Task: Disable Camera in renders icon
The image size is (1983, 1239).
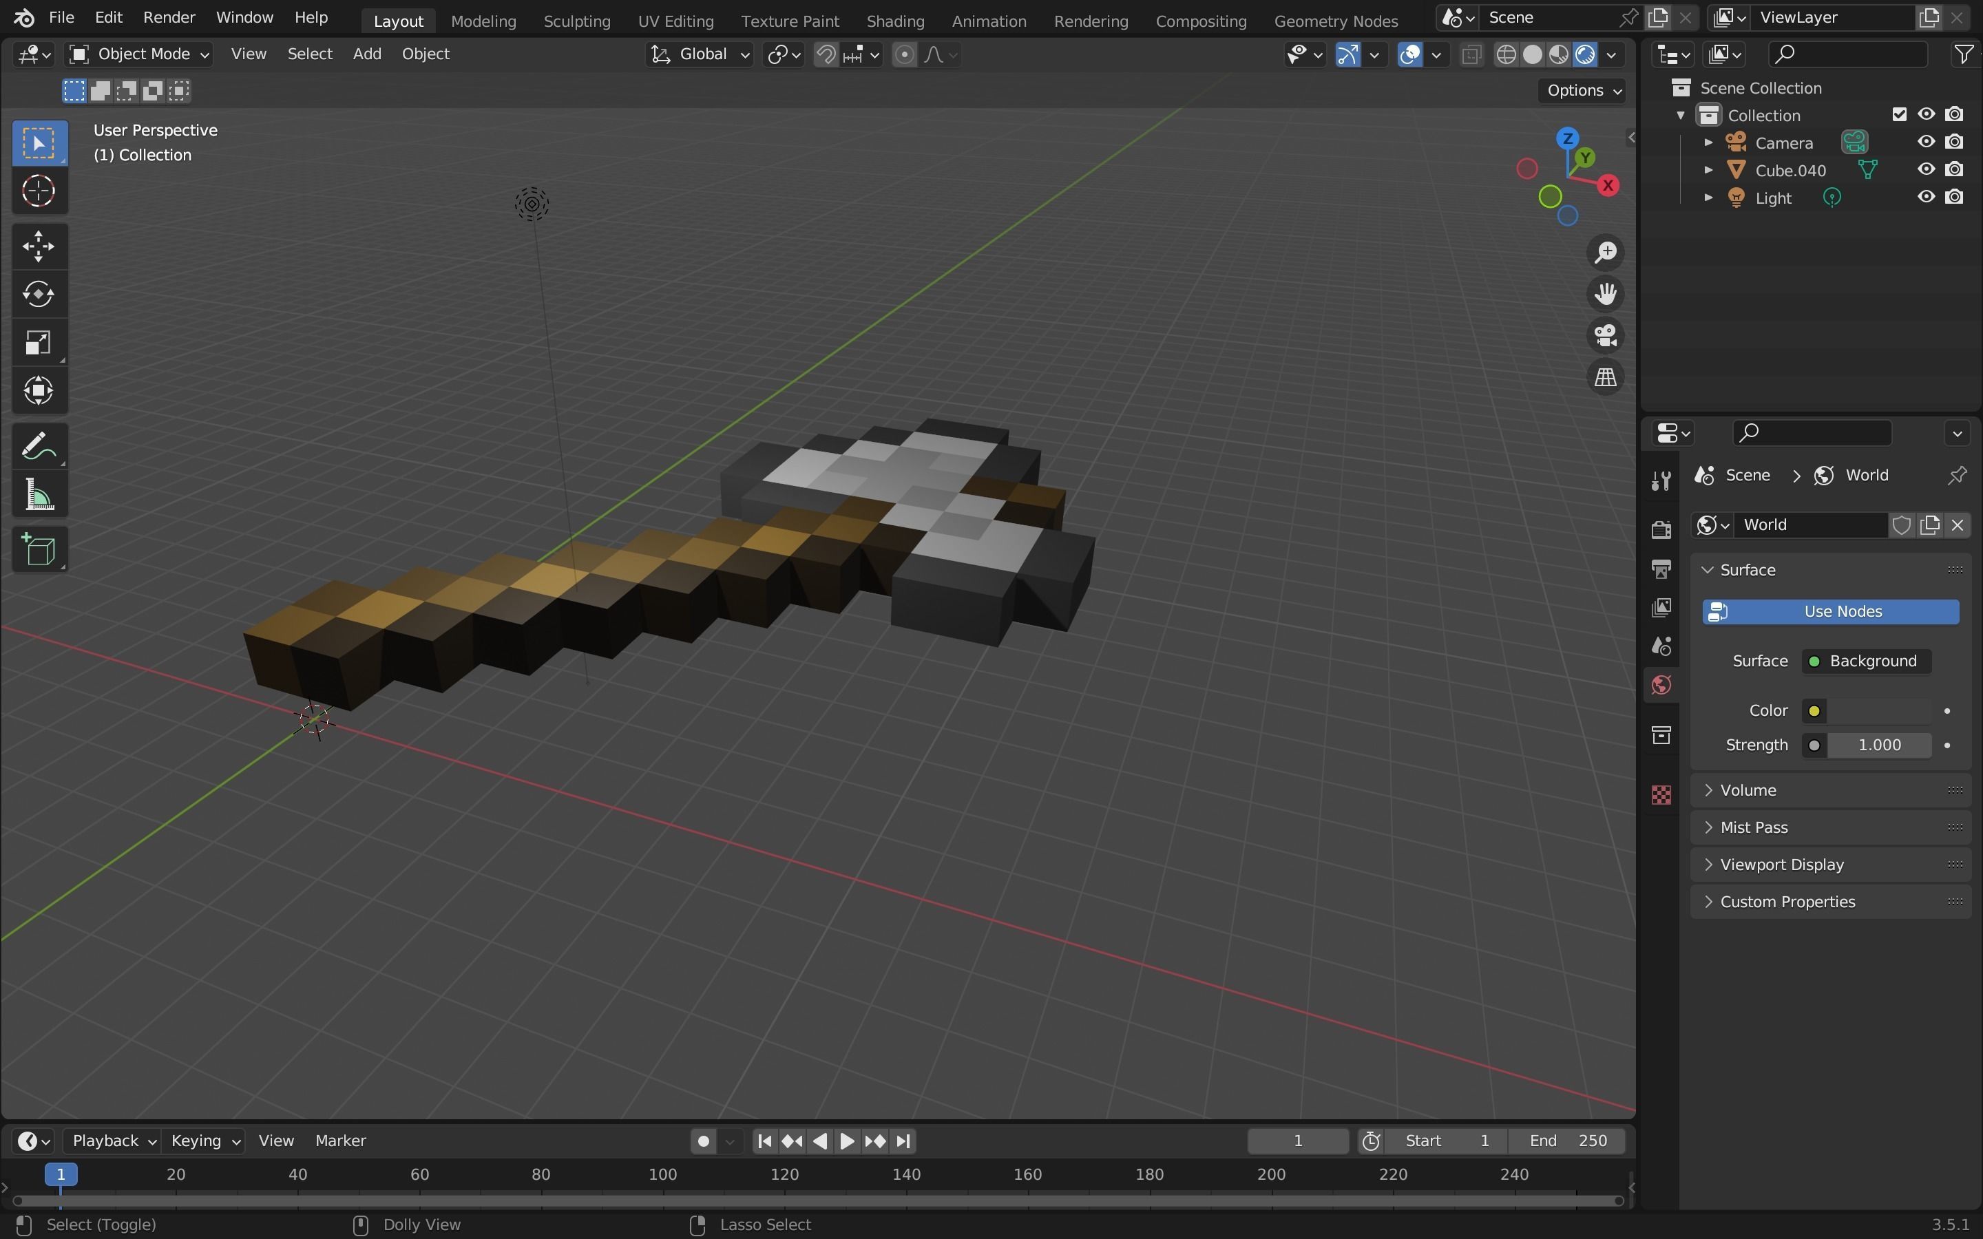Action: 1953,142
